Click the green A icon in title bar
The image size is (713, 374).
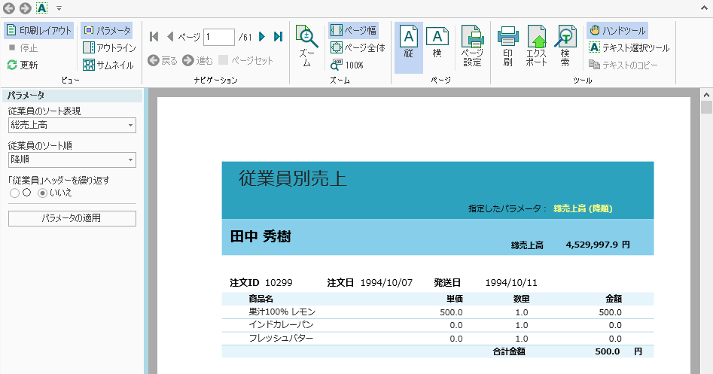pyautogui.click(x=42, y=8)
